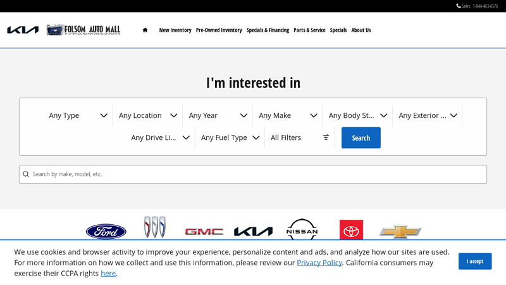Select the Kia brand logo in brand row
The image size is (506, 285).
pyautogui.click(x=254, y=231)
